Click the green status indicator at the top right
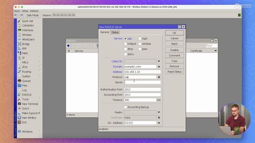Screen dimensions: 255x143 (239, 15)
